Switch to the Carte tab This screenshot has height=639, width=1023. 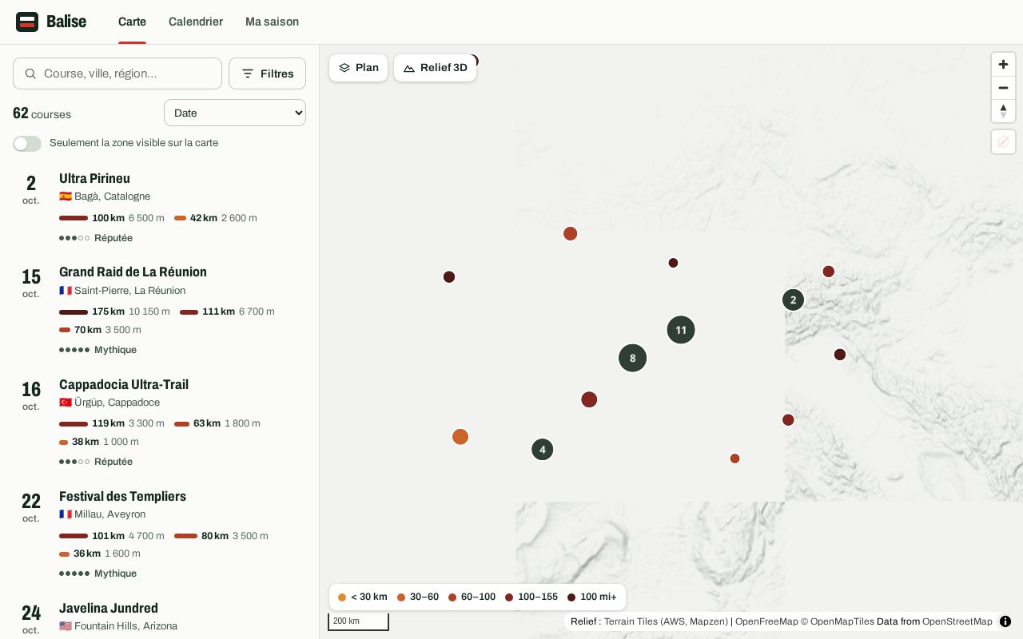(x=132, y=22)
